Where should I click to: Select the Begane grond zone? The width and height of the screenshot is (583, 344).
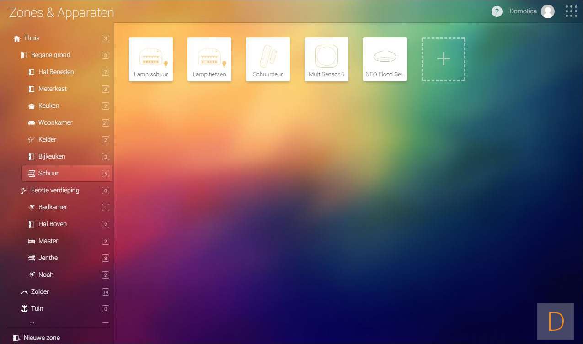(50, 55)
